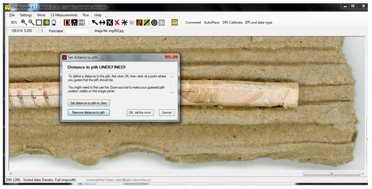The height and width of the screenshot is (189, 372).
Task: Open the CI-Measurements menu
Action: [x=64, y=15]
